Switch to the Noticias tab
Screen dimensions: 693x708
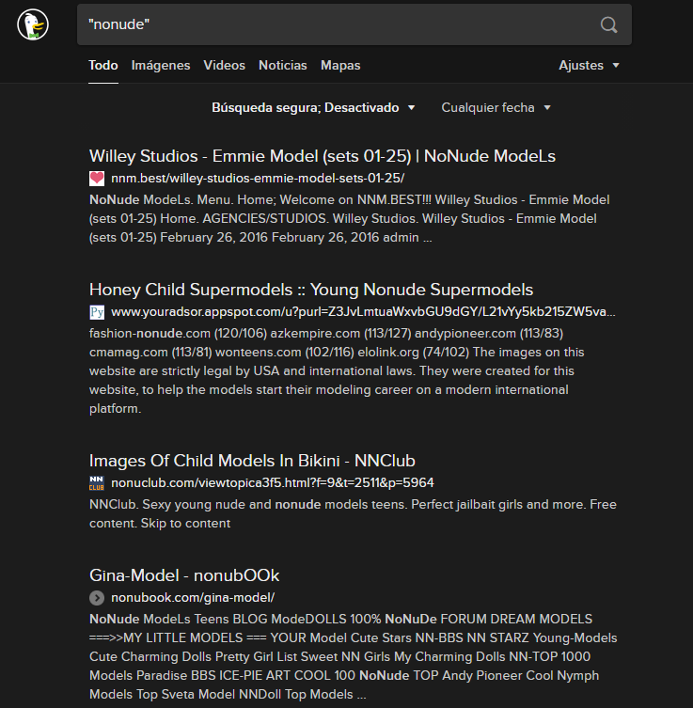(x=283, y=66)
